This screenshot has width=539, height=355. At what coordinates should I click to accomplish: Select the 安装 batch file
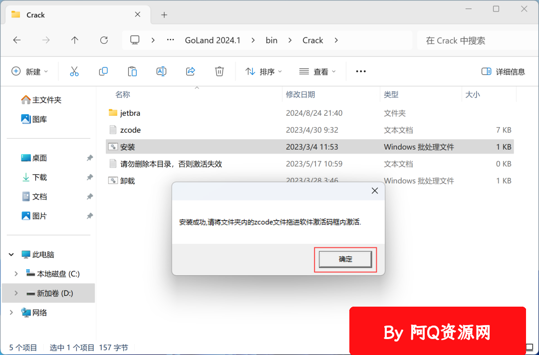[x=310, y=147]
